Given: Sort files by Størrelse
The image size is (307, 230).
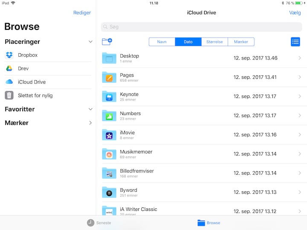Looking at the screenshot, I should pos(214,42).
